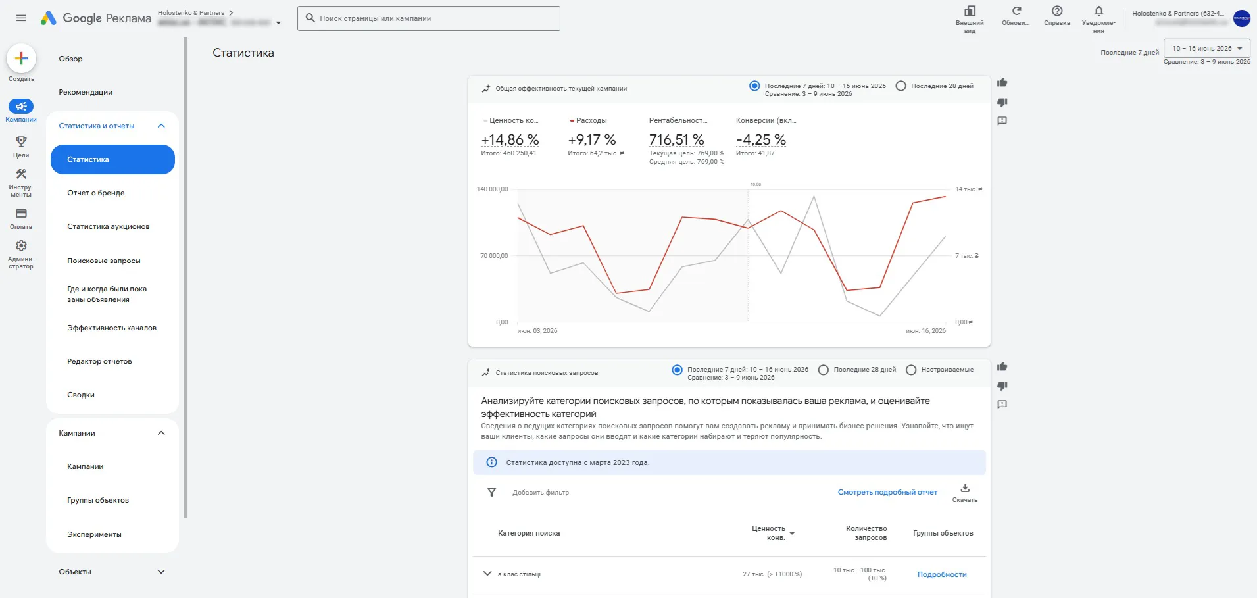Image resolution: width=1257 pixels, height=598 pixels.
Task: Click the Google Ads logo
Action: (48, 18)
